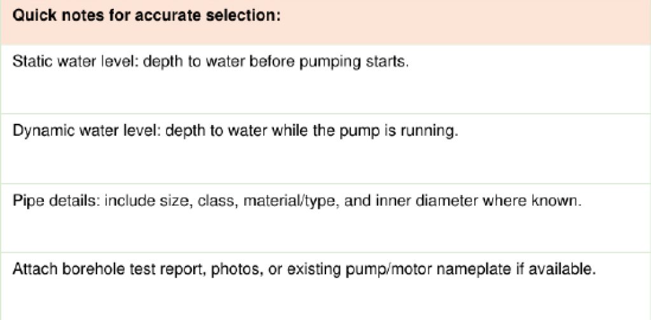This screenshot has height=320, width=651.
Task: Select the Static water level note row
Action: 325,79
